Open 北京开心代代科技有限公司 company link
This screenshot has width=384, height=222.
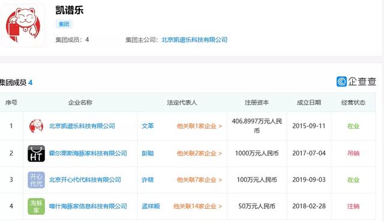point(85,180)
